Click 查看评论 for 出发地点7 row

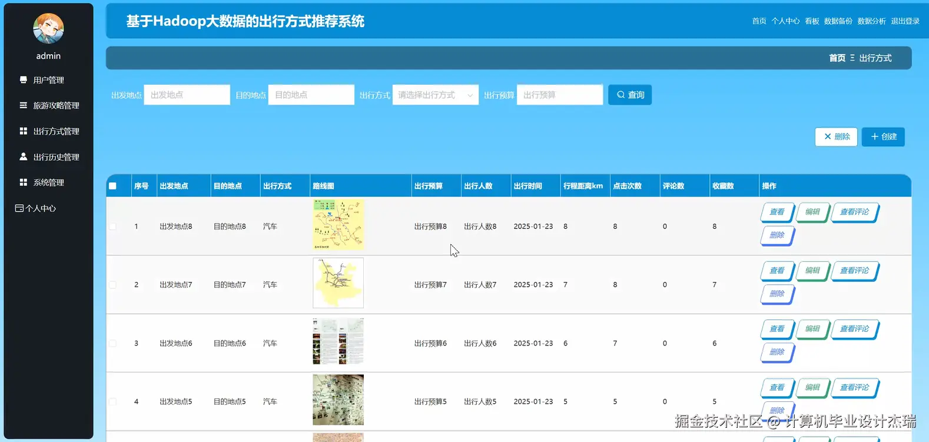click(855, 271)
